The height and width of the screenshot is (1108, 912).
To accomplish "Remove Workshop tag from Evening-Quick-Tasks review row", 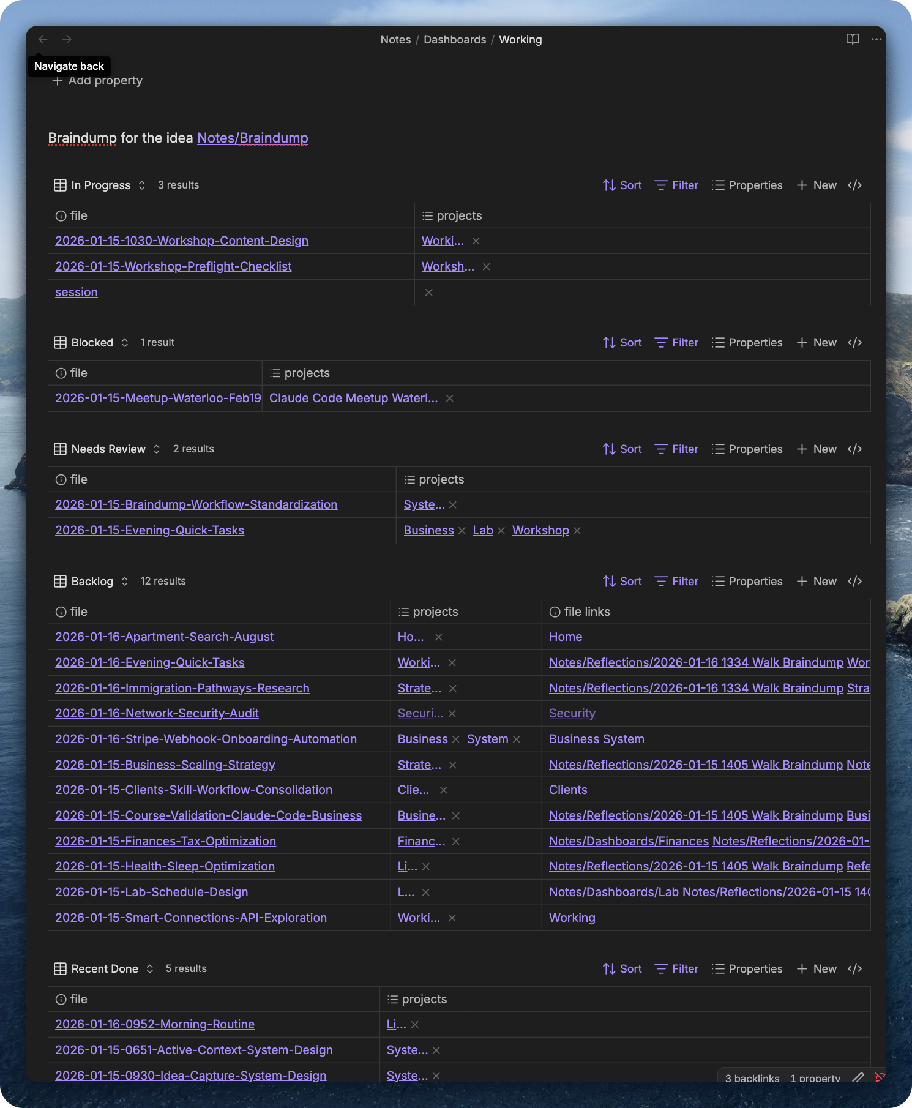I will pyautogui.click(x=577, y=531).
